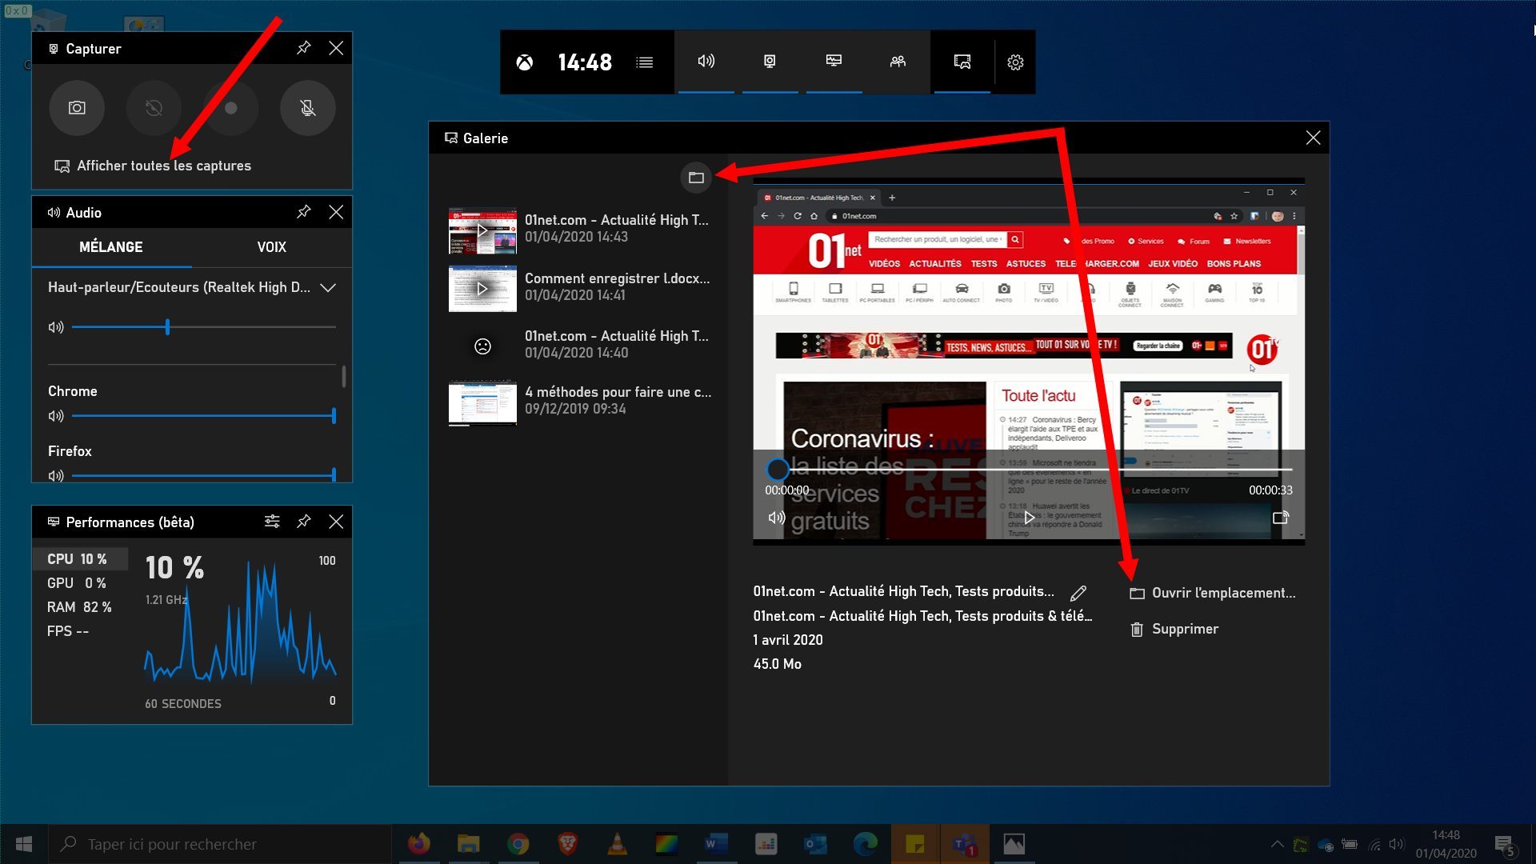This screenshot has height=864, width=1536.
Task: Open captures folder icon in Galerie
Action: click(696, 178)
